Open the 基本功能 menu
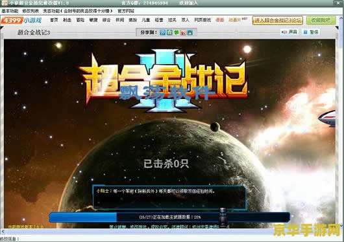344x242 pixels. pyautogui.click(x=10, y=11)
